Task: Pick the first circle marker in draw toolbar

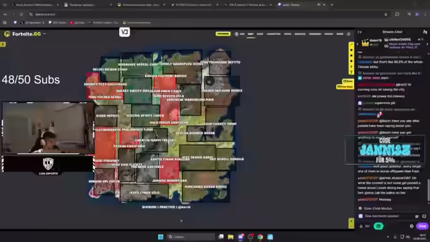Action: pyautogui.click(x=351, y=50)
